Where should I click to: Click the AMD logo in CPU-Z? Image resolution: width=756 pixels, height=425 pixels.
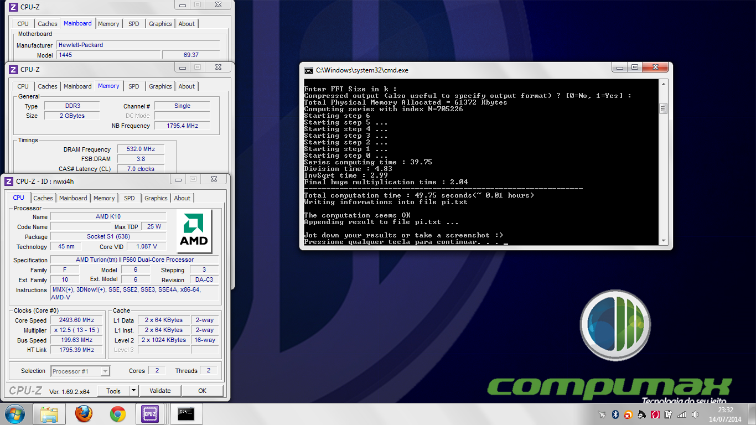click(x=194, y=231)
